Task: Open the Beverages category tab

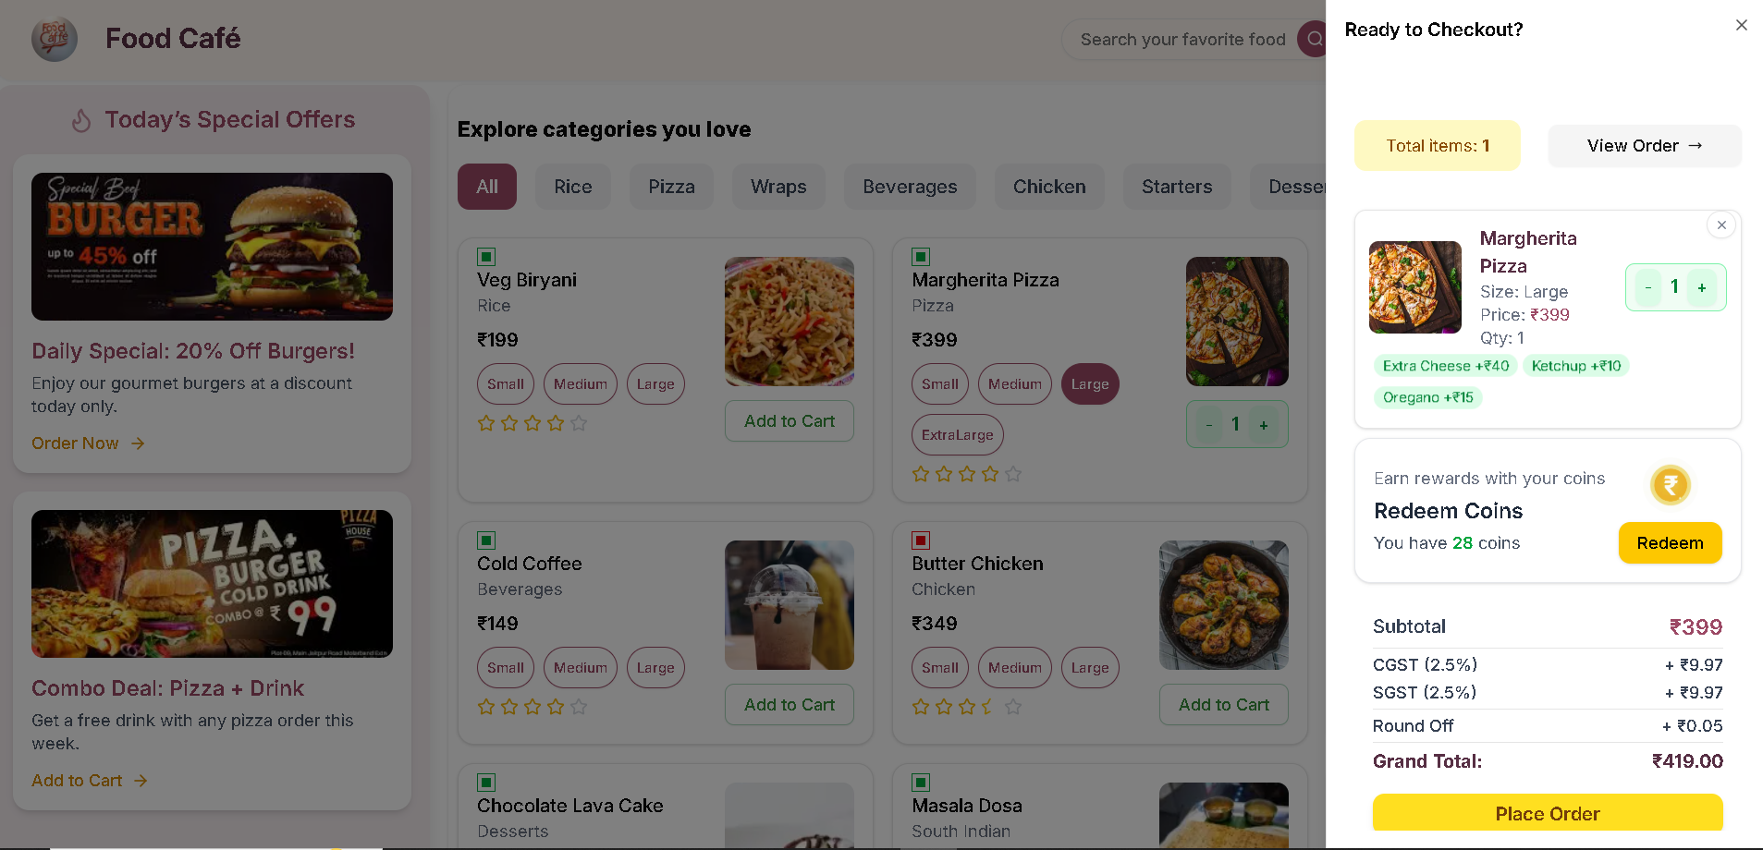Action: 910,187
